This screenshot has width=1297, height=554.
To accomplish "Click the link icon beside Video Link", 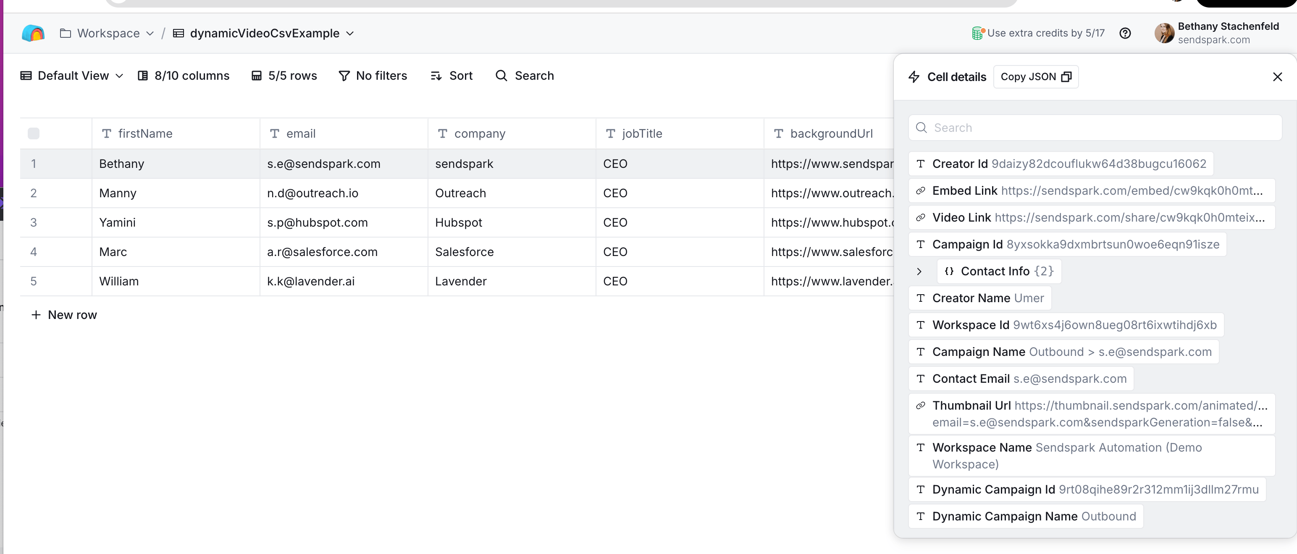I will point(921,217).
